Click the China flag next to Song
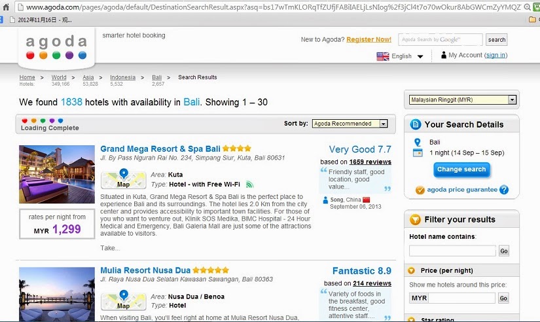Image resolution: width=540 pixels, height=322 pixels. pos(366,200)
